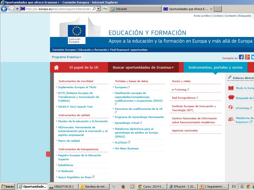254x190 pixels.
Task: Switch to KINGSTON (E:) taskbar window
Action: pyautogui.click(x=63, y=187)
